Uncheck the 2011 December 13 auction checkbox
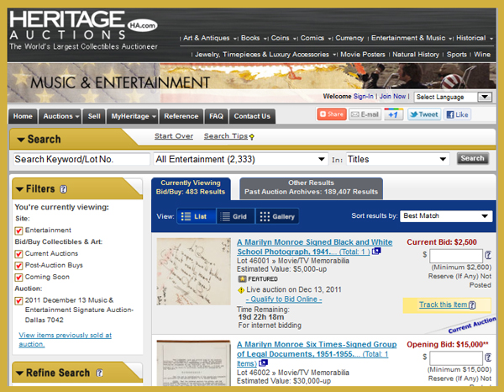Screen dimensions: 504x392 pos(18,300)
